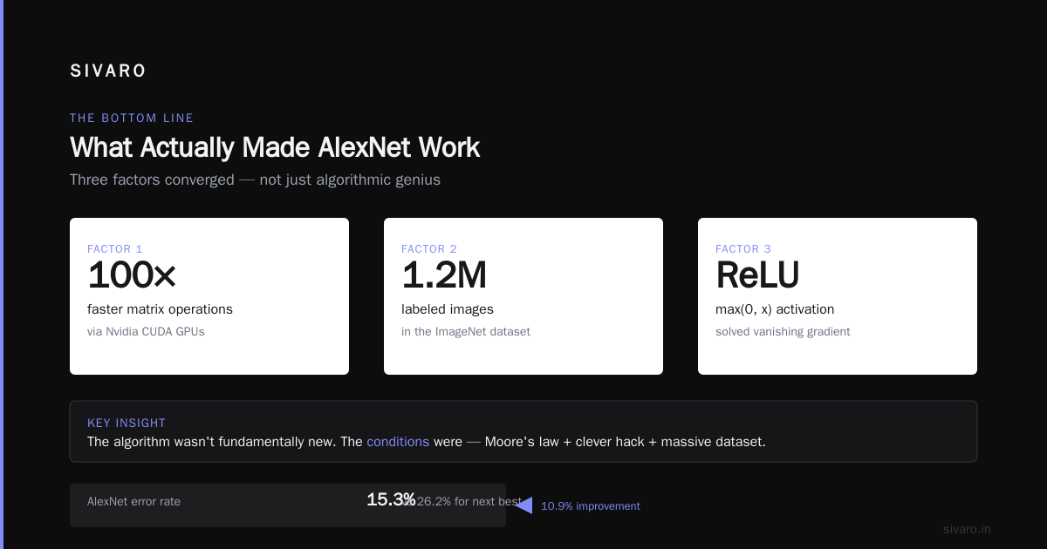Screen dimensions: 1047x549
Task: Click 'faster matrix operations' text
Action: [160, 309]
